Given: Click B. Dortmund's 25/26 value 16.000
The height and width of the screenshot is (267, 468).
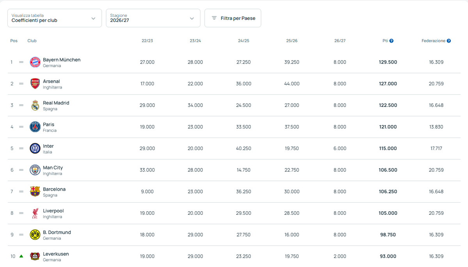Looking at the screenshot, I should pyautogui.click(x=292, y=235).
